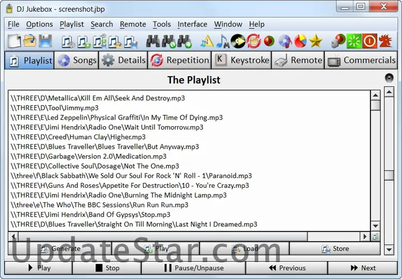Viewport: 402px width, 279px height.
Task: Click the Store playlist button
Action: coord(335,249)
